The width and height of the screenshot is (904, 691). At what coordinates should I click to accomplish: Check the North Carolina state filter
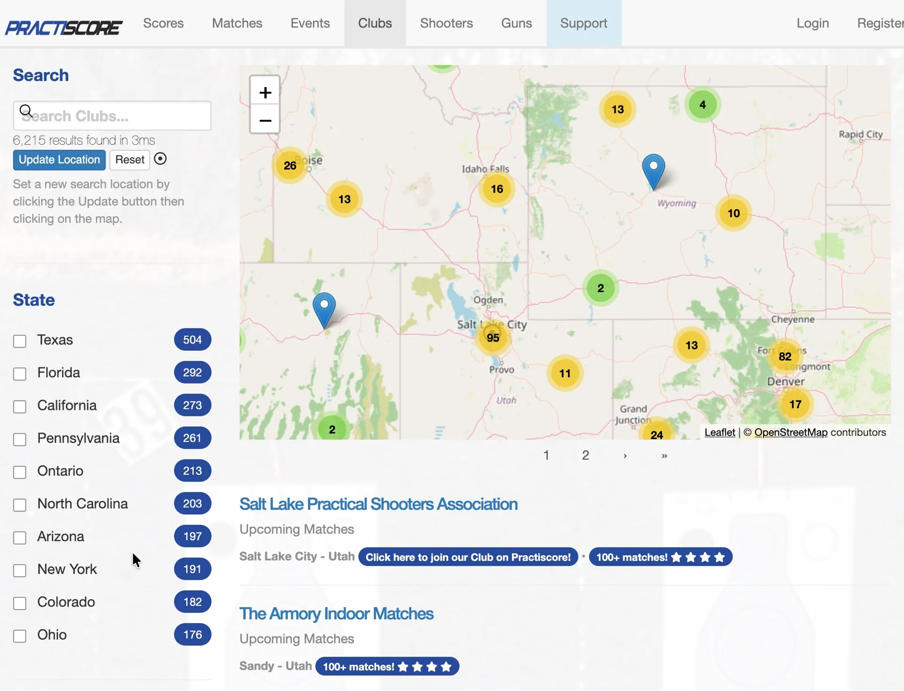(x=20, y=504)
